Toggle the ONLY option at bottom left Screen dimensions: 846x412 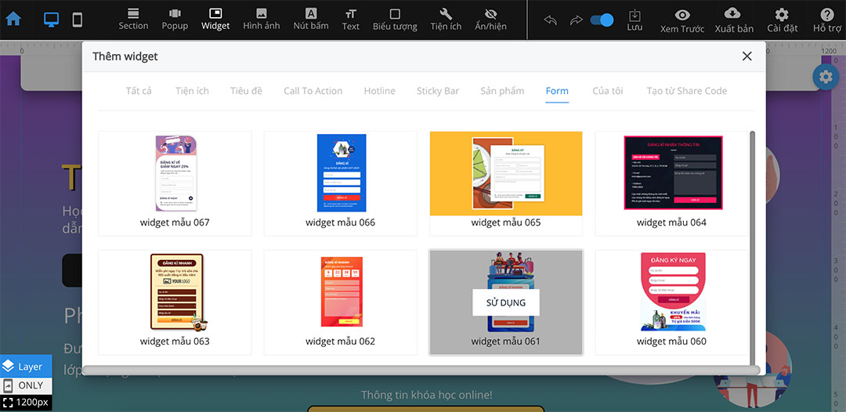pyautogui.click(x=26, y=385)
